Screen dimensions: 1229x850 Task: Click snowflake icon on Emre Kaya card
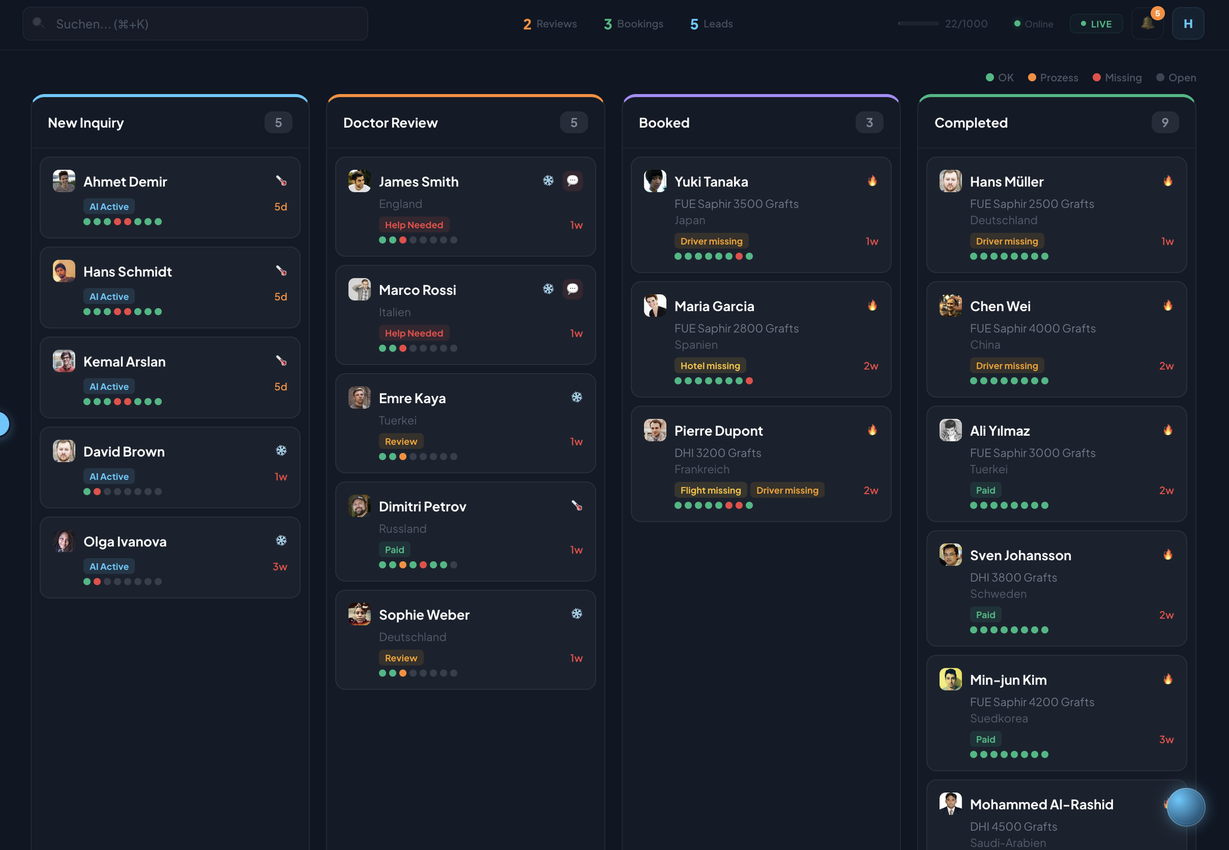point(577,397)
